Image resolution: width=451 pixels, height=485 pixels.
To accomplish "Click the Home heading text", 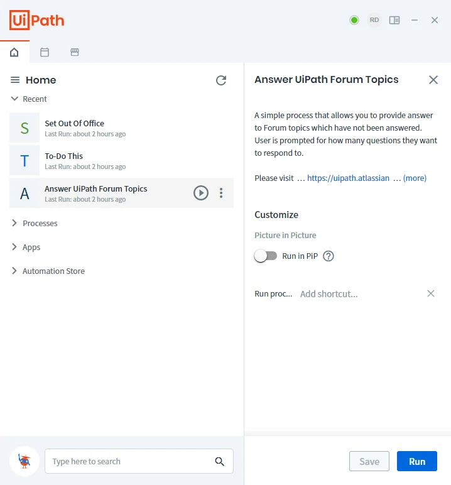I will click(x=41, y=80).
